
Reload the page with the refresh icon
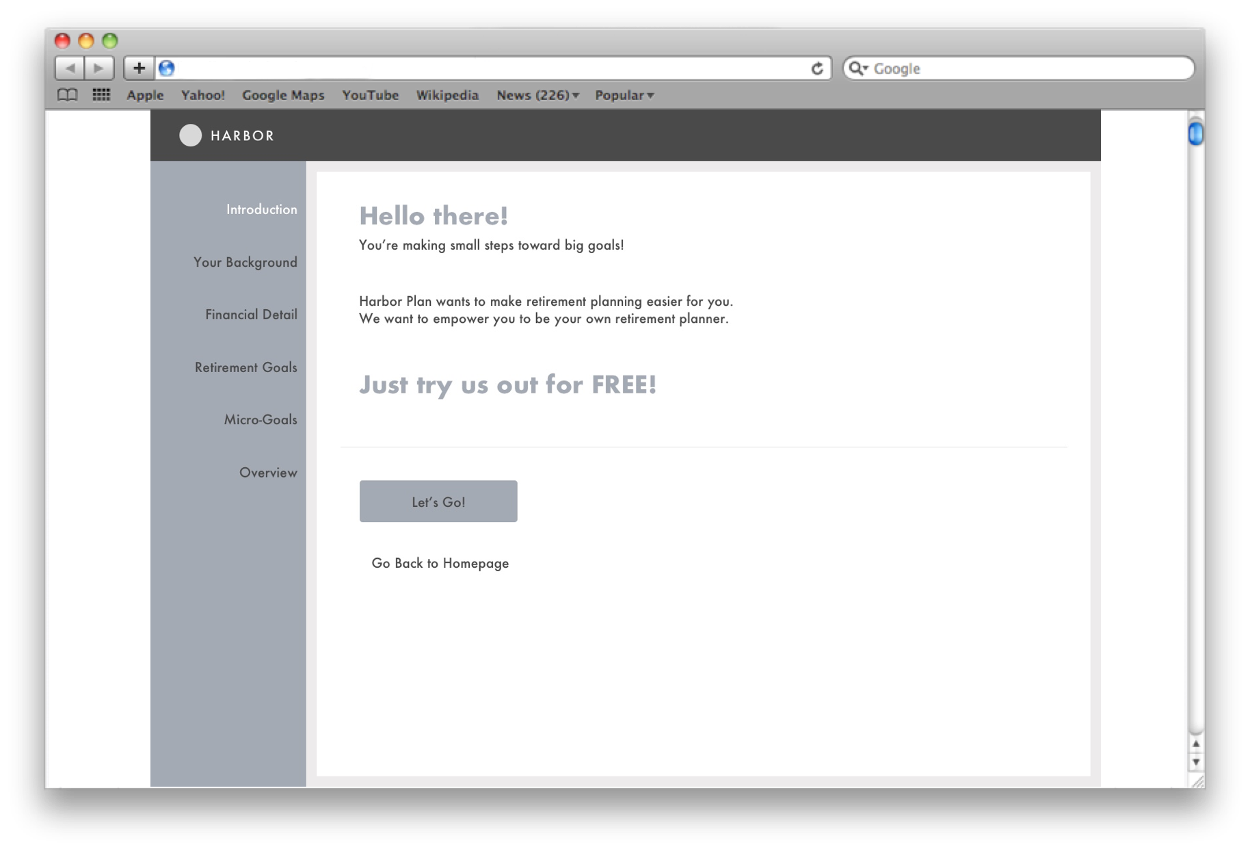point(817,68)
